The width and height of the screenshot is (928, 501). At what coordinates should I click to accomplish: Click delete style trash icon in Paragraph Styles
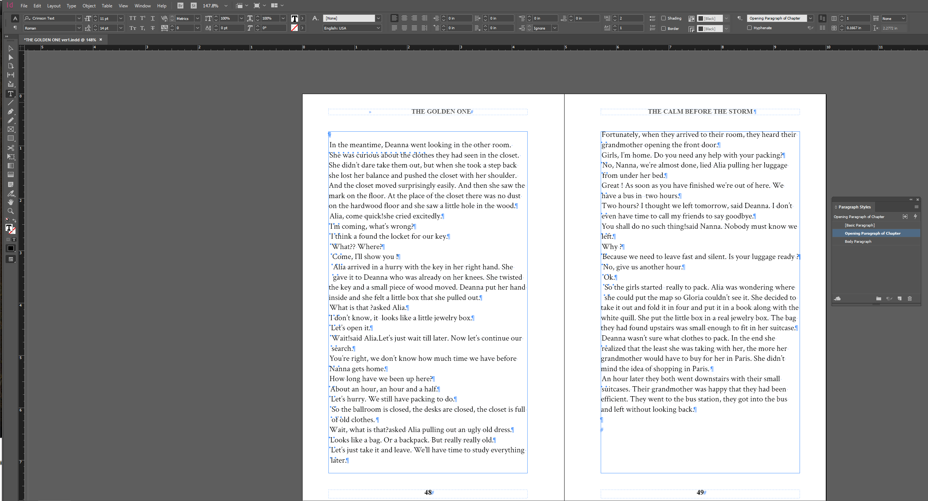pyautogui.click(x=910, y=298)
